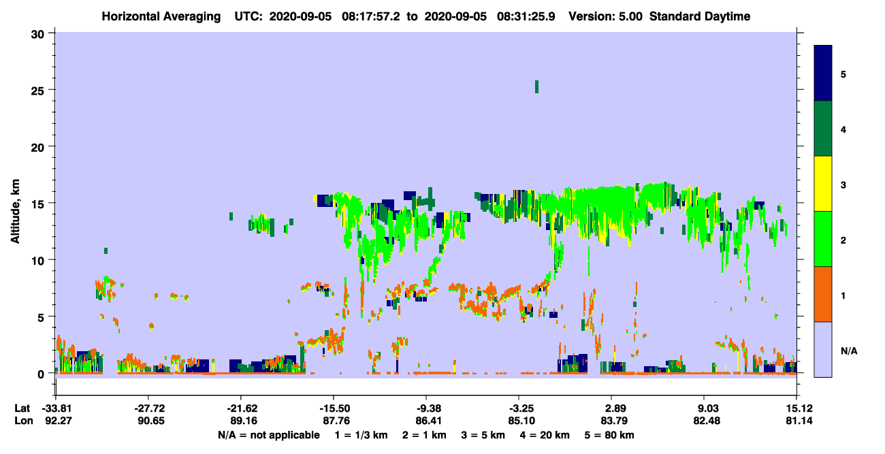Click the yellow colorbar segment labeled 3
The width and height of the screenshot is (885, 454).
823,184
